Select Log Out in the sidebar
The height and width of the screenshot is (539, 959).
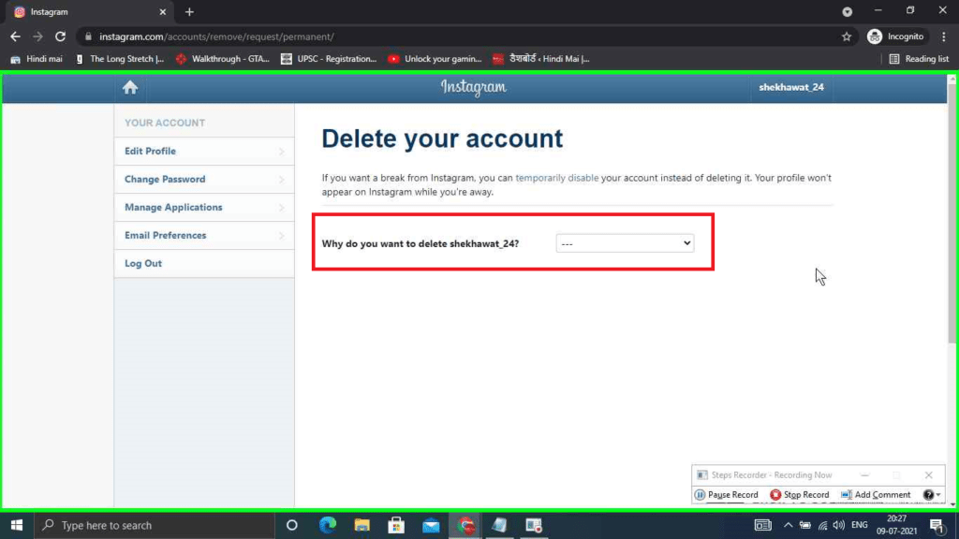click(x=203, y=263)
